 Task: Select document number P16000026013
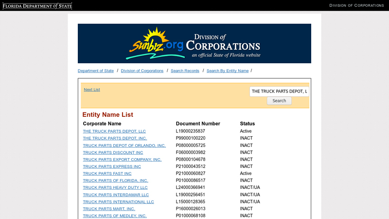[x=191, y=209]
